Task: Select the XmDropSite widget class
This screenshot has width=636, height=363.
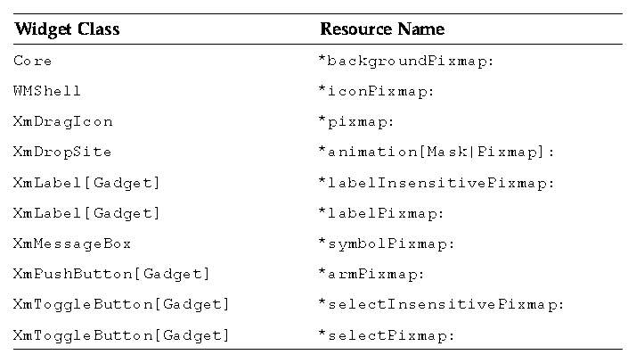Action: (x=63, y=152)
